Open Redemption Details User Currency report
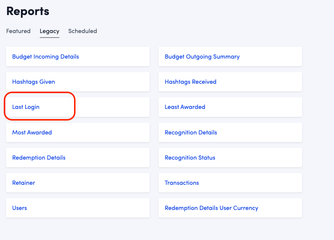 click(211, 208)
